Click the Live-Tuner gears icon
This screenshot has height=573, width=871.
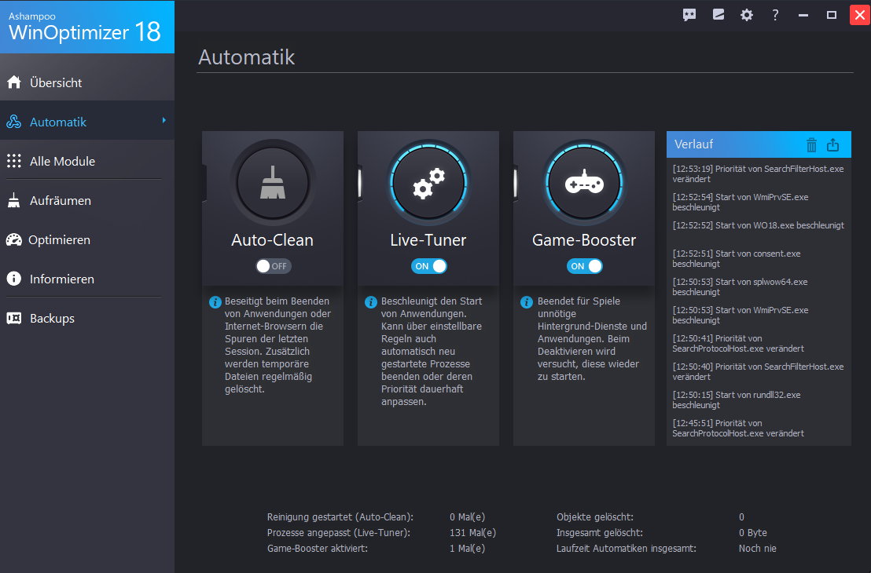pos(428,184)
